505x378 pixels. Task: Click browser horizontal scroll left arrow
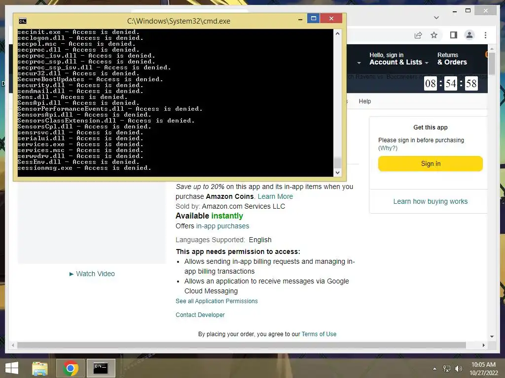(x=12, y=345)
